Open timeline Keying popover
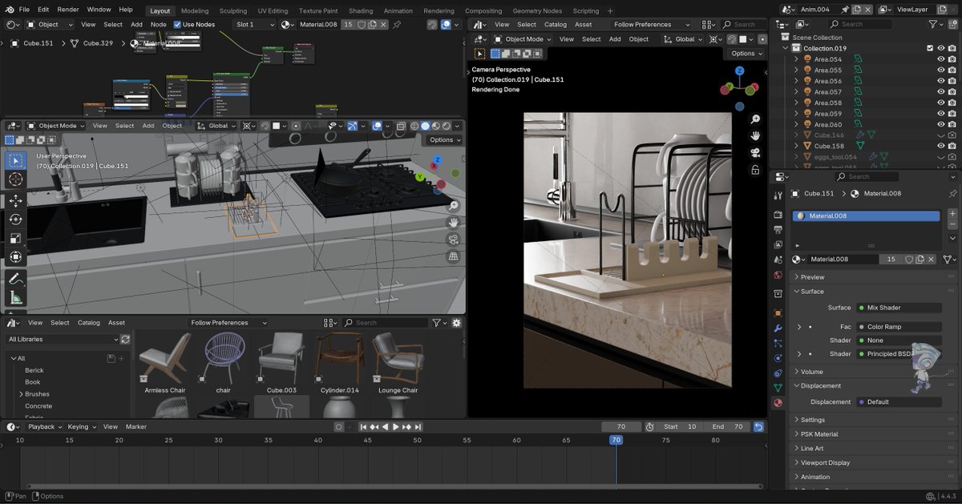This screenshot has width=962, height=504. click(81, 427)
